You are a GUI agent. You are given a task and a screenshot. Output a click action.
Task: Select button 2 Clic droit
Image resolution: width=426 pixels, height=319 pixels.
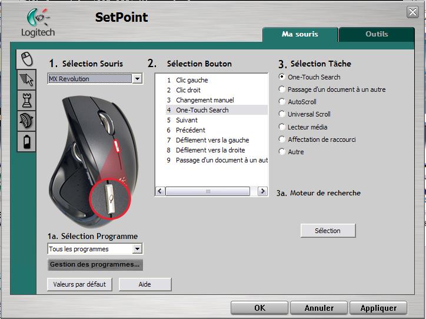click(217, 90)
